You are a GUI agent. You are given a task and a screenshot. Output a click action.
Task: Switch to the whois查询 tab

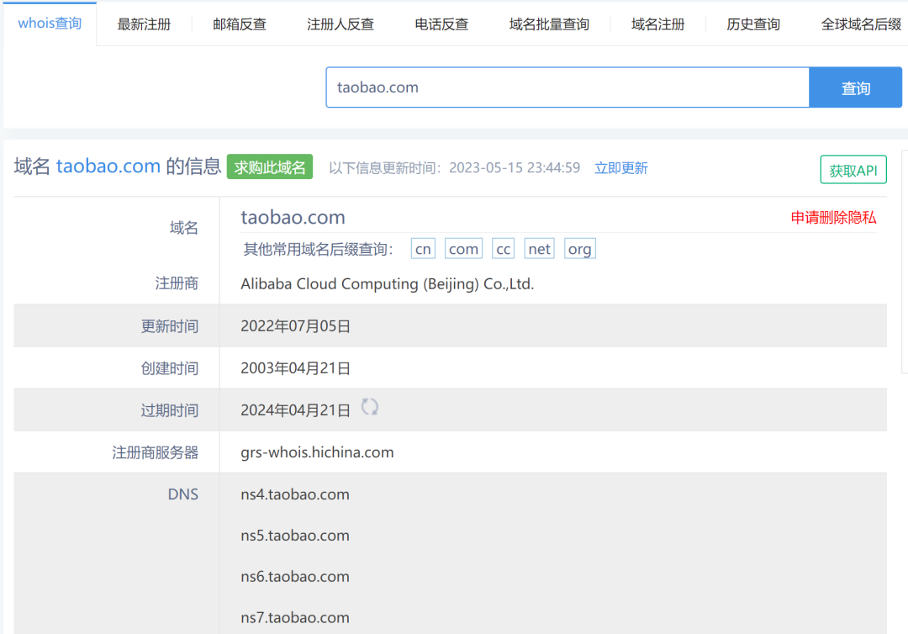point(50,24)
